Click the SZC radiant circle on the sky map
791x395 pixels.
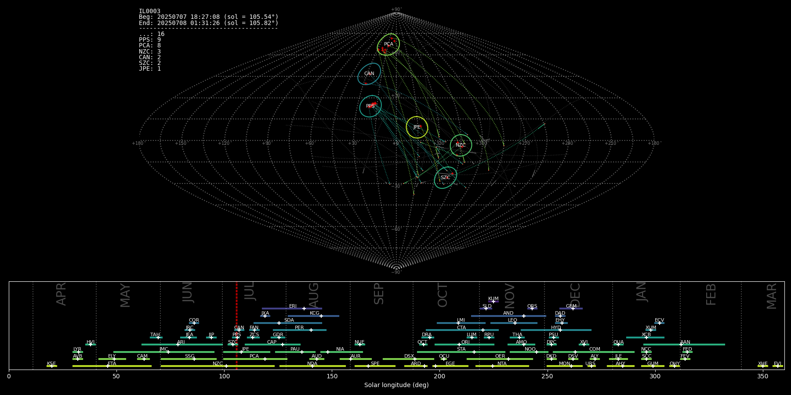click(x=446, y=178)
